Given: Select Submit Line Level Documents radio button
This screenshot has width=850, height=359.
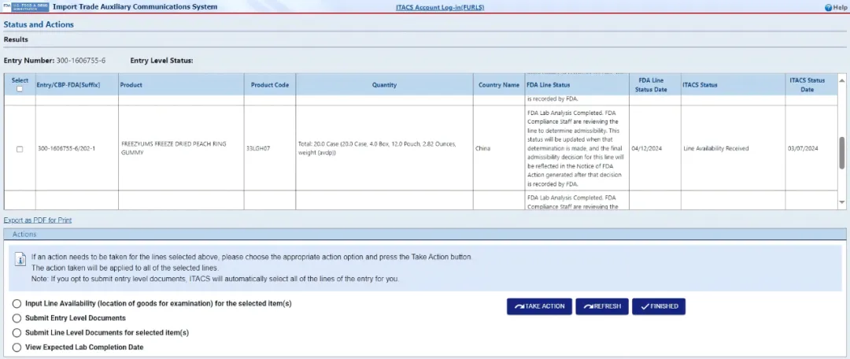Looking at the screenshot, I should click(x=17, y=332).
